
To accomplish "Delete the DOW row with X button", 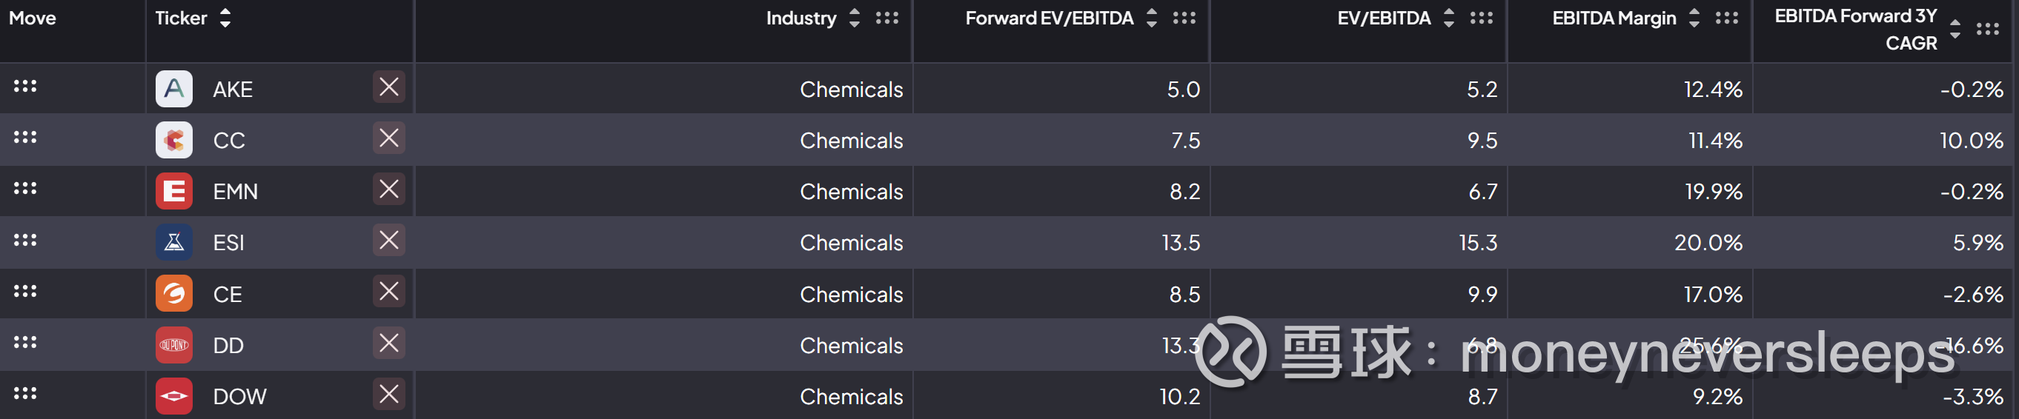I will tap(388, 394).
